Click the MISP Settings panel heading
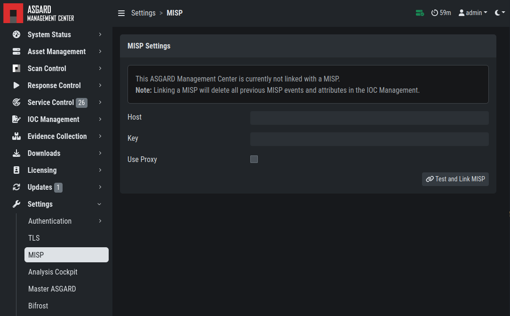The height and width of the screenshot is (316, 510). click(x=149, y=46)
